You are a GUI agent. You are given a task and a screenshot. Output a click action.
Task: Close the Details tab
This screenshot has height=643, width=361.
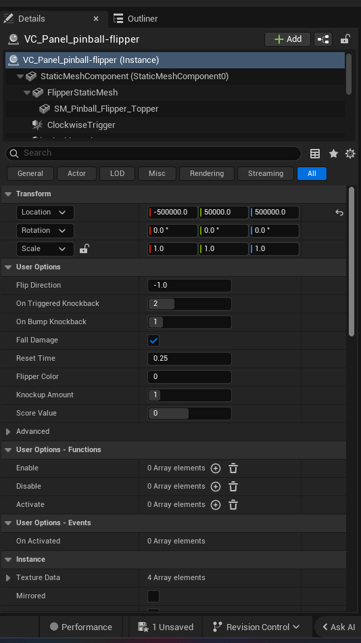pos(96,18)
